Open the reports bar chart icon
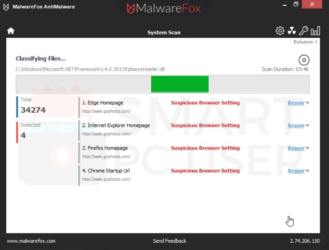This screenshot has width=329, height=250. point(315,31)
